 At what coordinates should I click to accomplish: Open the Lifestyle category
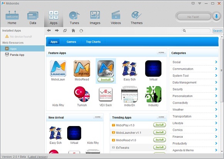(x=194, y=123)
